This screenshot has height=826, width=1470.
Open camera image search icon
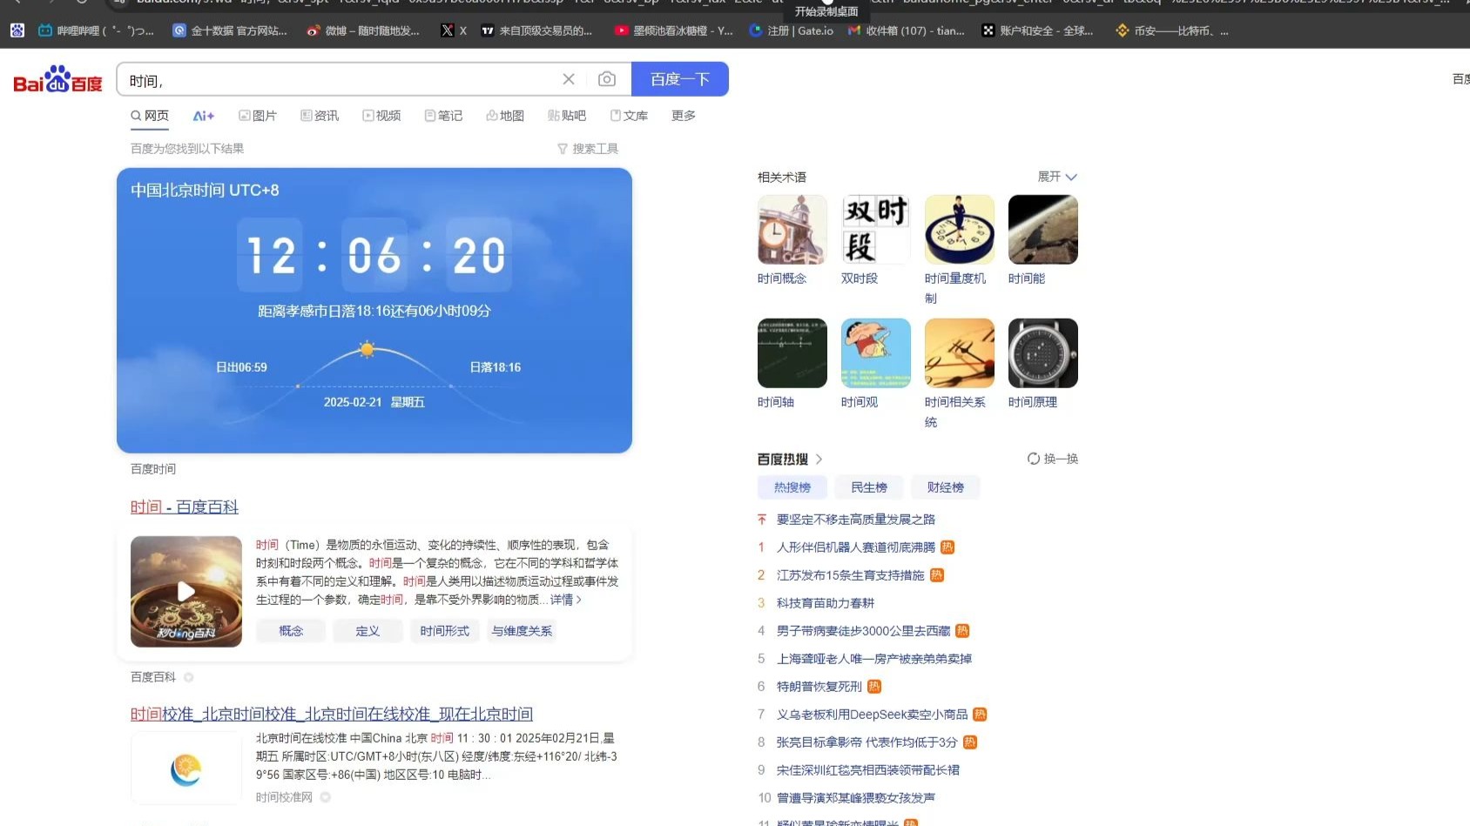607,79
